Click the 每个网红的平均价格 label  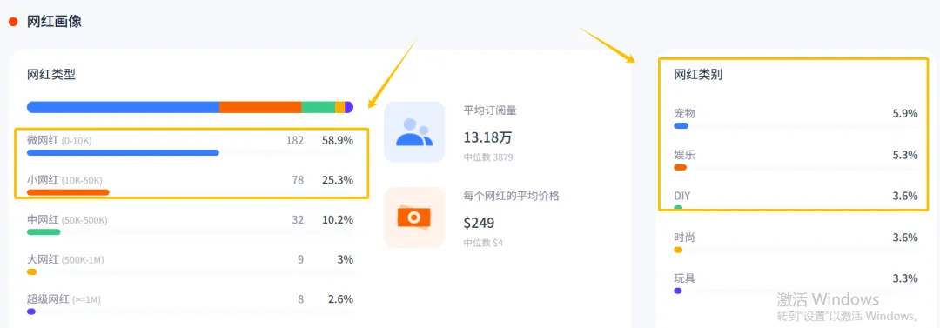tap(511, 196)
